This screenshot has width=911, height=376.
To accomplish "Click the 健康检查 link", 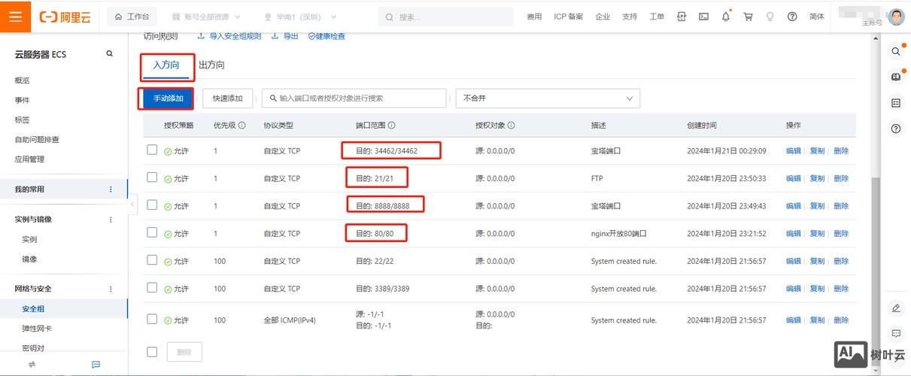I will [326, 36].
